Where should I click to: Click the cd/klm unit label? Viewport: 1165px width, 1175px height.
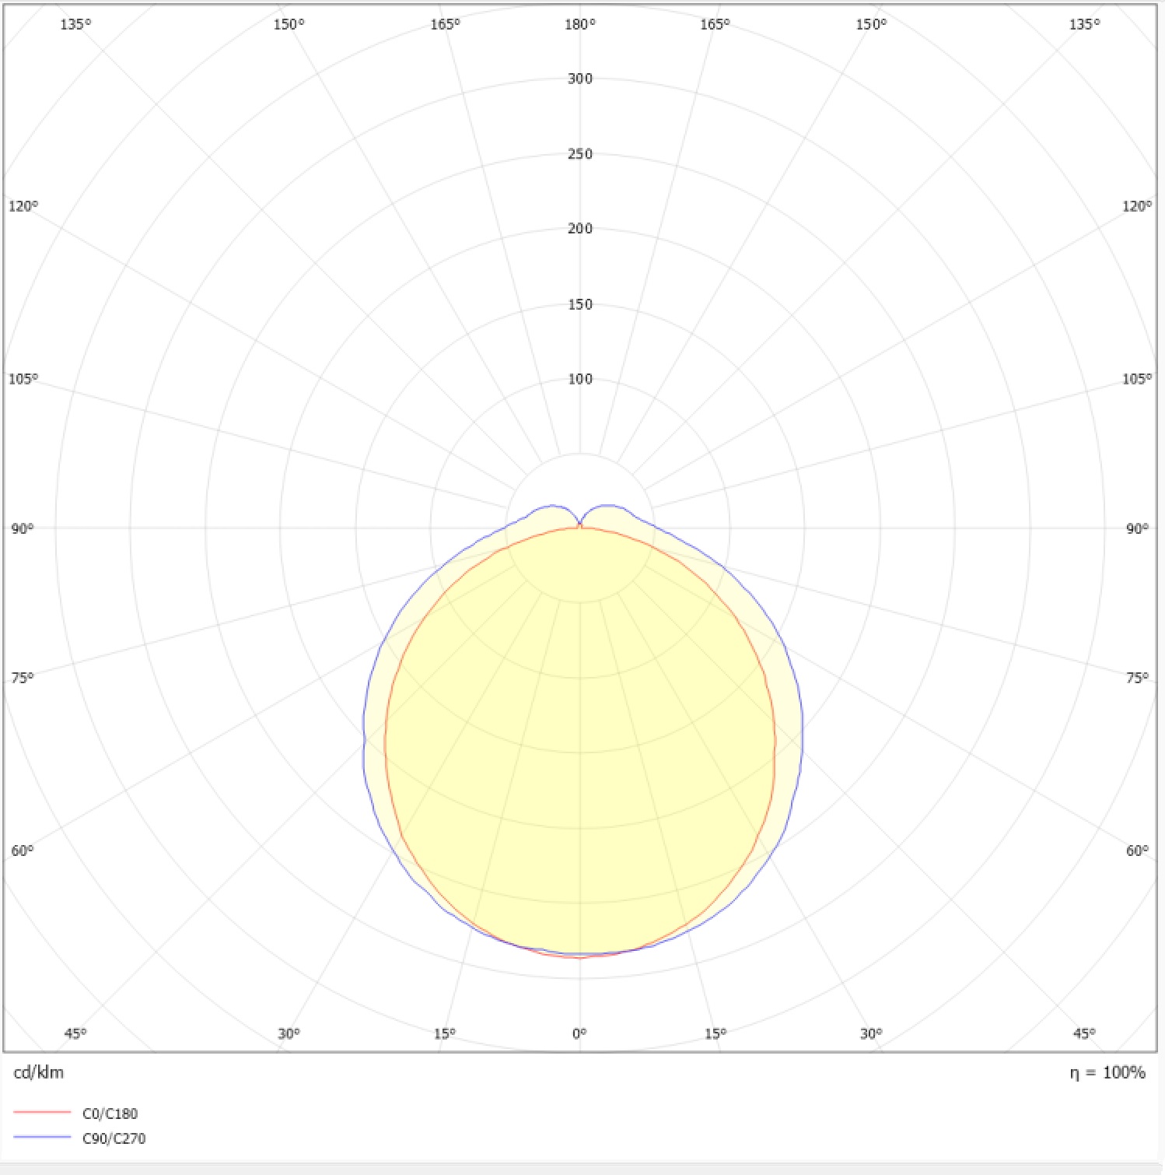[39, 1072]
